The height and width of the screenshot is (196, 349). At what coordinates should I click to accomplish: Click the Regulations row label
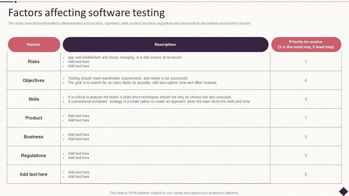click(x=34, y=155)
